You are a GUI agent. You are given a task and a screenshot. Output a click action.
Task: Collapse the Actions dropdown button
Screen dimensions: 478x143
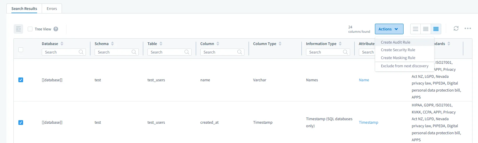tap(389, 29)
